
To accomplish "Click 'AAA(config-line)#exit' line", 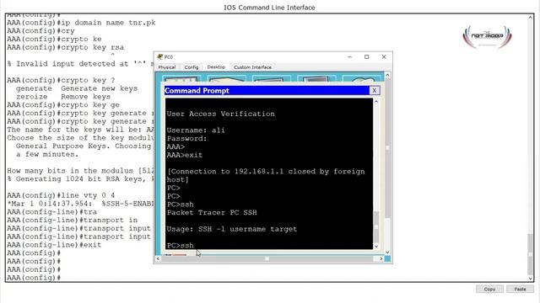I will 54,245.
